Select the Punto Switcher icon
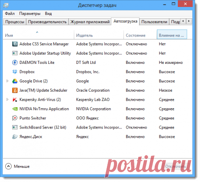This screenshot has width=200, height=182. (15, 118)
